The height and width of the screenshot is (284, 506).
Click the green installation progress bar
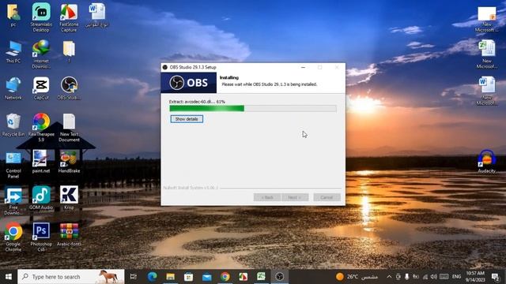pos(253,109)
